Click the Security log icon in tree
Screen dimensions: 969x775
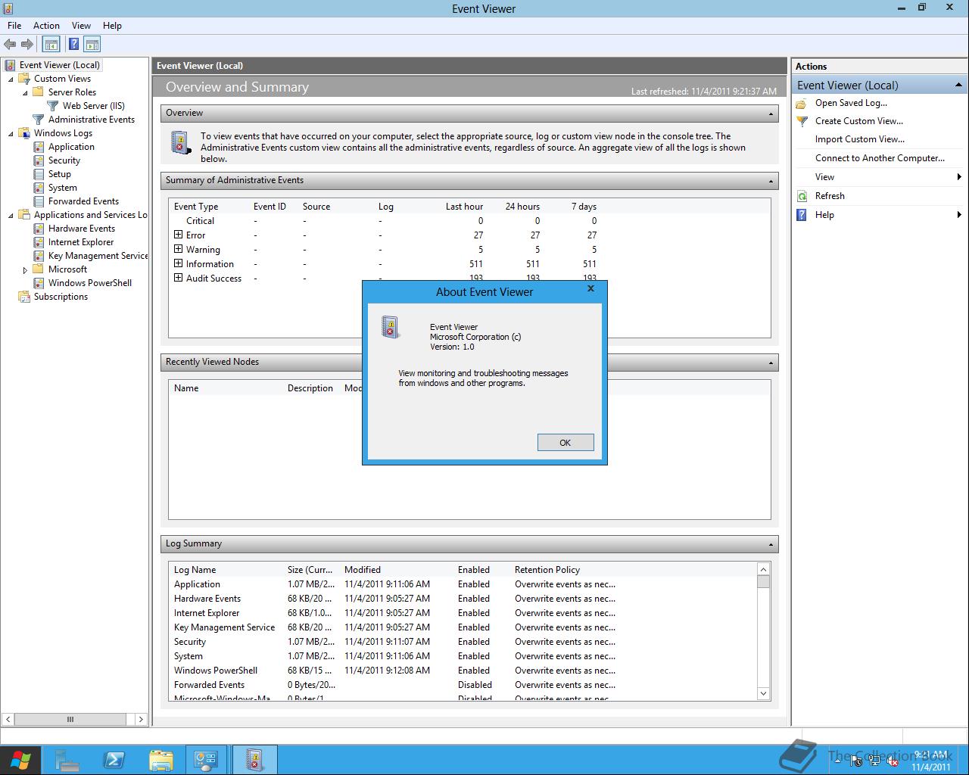39,160
